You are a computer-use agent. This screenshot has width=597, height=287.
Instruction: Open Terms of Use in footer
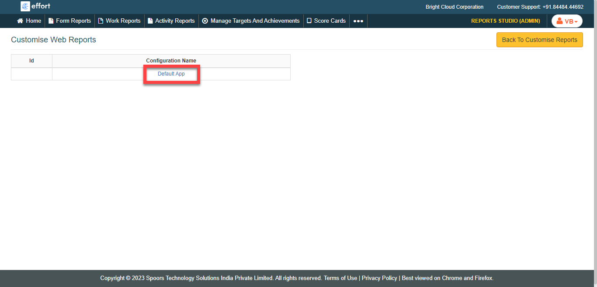(340, 278)
